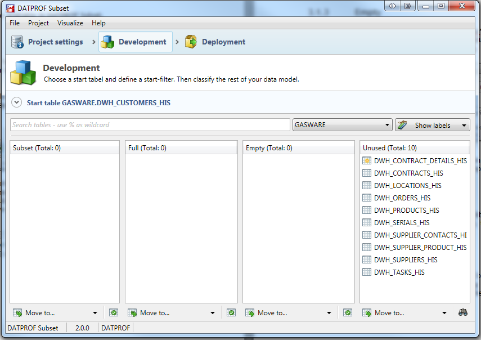The image size is (481, 340).
Task: Select DWH_ORDERS_HIS in the Unused list
Action: pyautogui.click(x=402, y=198)
